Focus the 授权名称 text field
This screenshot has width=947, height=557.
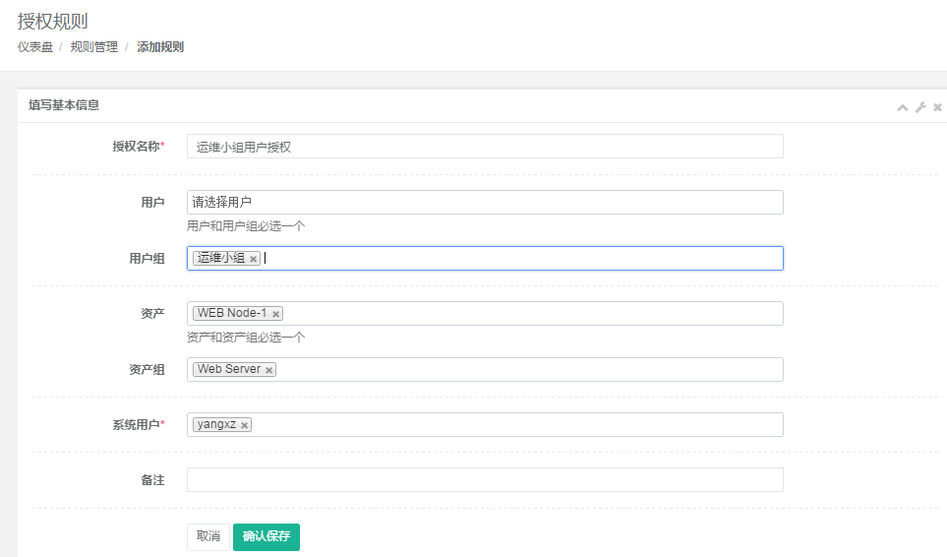485,147
